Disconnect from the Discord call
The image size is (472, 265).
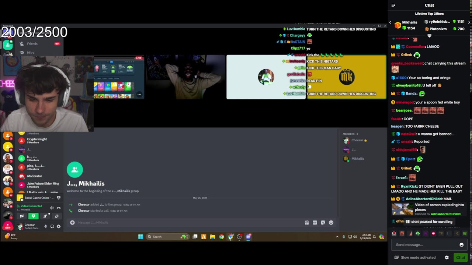pyautogui.click(x=59, y=208)
